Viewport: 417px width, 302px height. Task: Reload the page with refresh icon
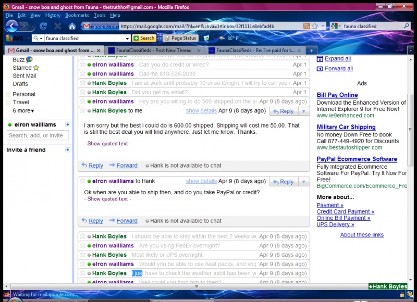[43, 26]
